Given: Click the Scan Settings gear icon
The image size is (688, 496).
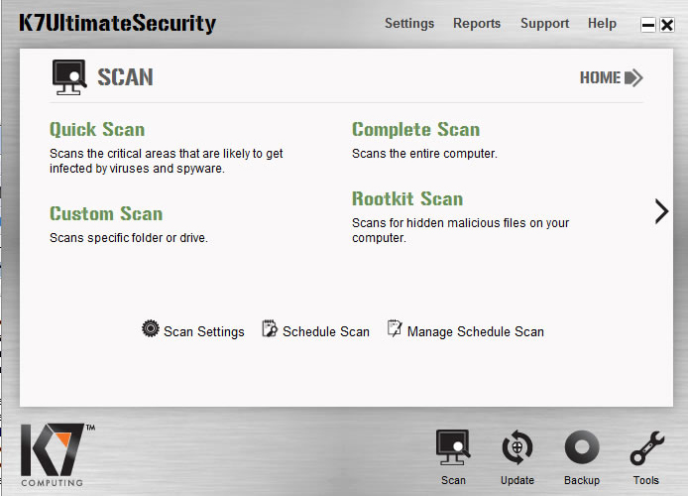Looking at the screenshot, I should pyautogui.click(x=151, y=329).
